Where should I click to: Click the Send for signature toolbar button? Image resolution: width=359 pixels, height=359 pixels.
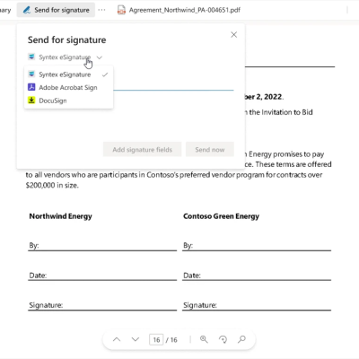tap(56, 10)
